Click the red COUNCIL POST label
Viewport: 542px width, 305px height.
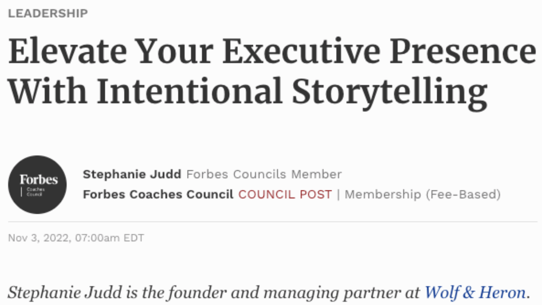(x=285, y=194)
